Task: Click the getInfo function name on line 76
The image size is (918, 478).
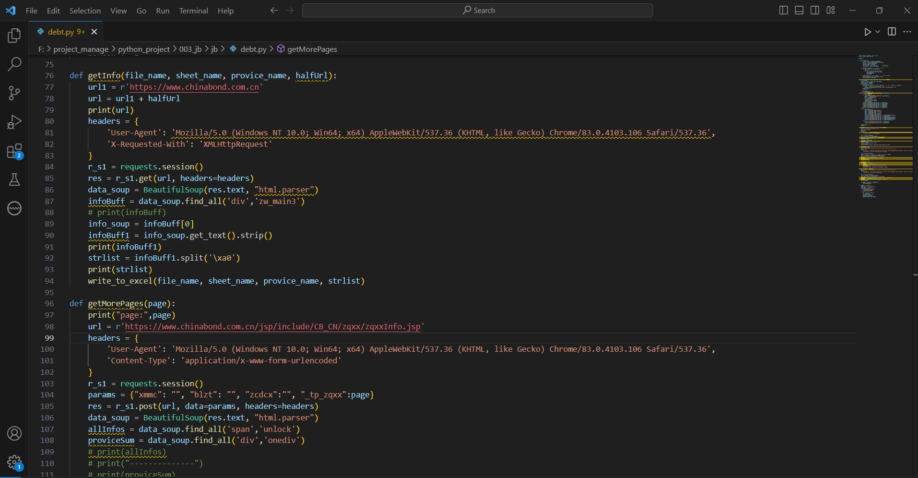Action: click(104, 75)
